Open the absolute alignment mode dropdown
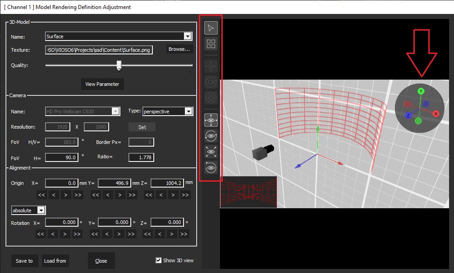Screen dimensions: 454x273 pyautogui.click(x=41, y=210)
